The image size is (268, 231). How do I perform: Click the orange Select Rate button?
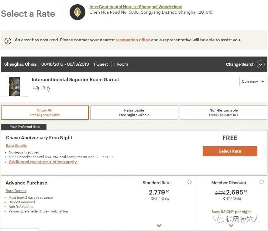tap(230, 151)
